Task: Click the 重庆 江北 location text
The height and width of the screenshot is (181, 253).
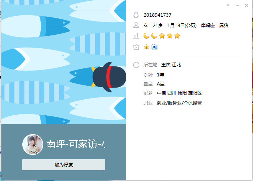Action: click(171, 65)
